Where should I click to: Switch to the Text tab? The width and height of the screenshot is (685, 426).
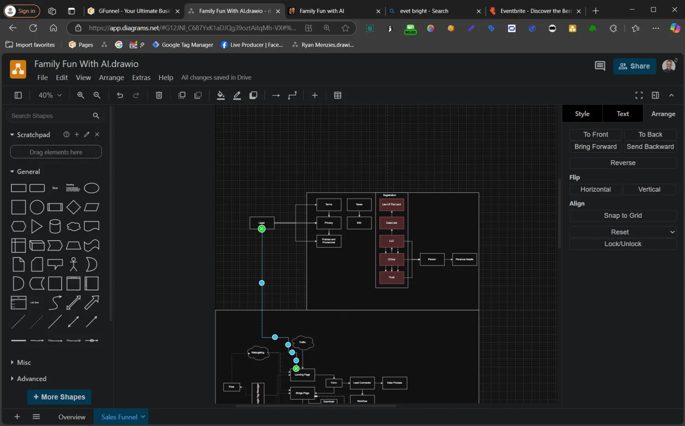623,114
